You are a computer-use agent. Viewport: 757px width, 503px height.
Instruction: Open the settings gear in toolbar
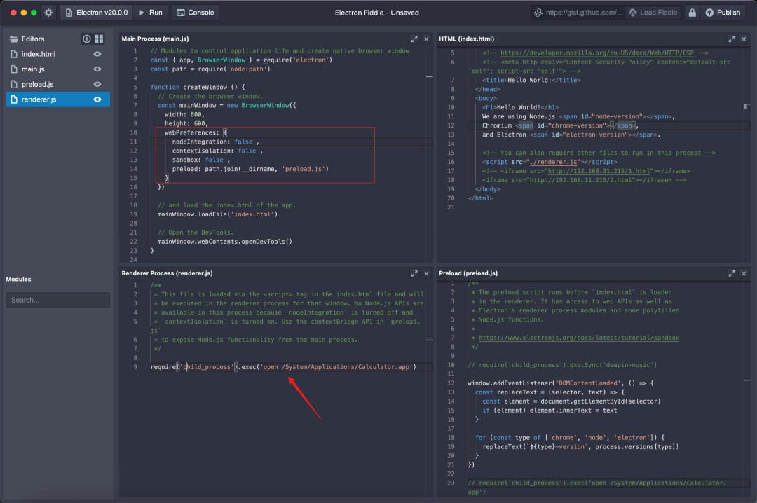48,13
